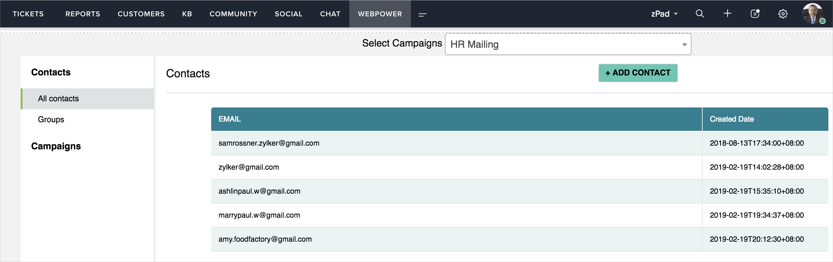Select the amy.foodfactory@gmail.com contact row

click(x=265, y=239)
